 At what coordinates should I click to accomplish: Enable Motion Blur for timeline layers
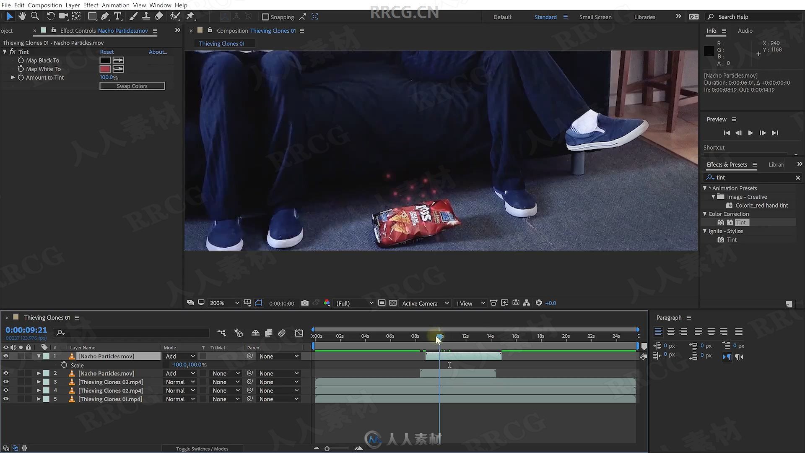coord(282,333)
